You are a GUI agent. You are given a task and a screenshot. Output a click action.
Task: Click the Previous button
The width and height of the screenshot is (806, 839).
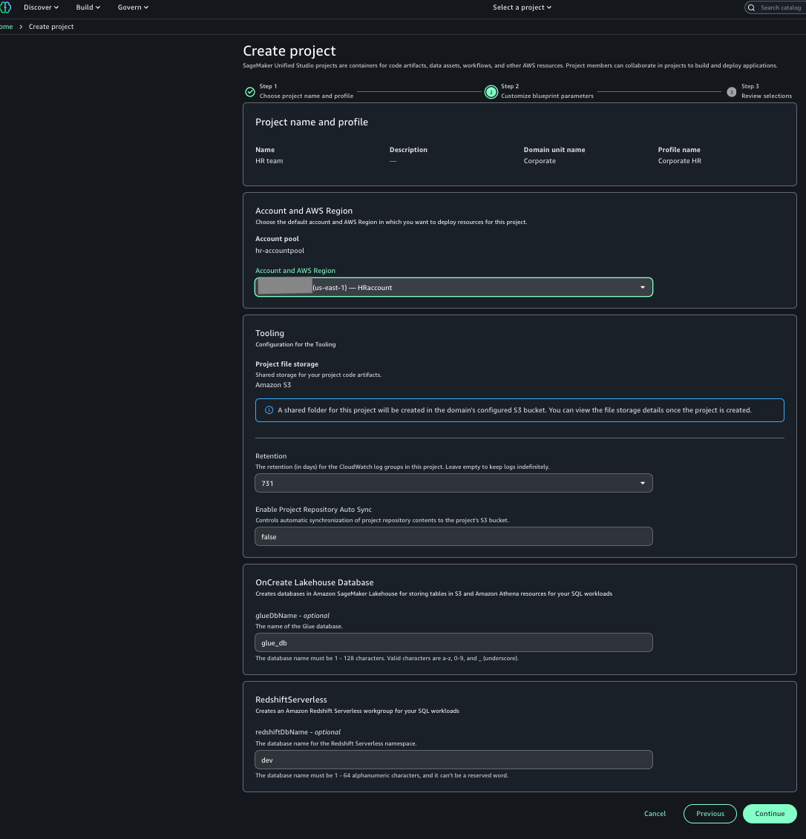(710, 813)
